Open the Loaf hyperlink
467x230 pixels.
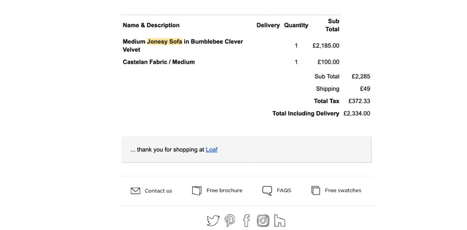pyautogui.click(x=212, y=149)
